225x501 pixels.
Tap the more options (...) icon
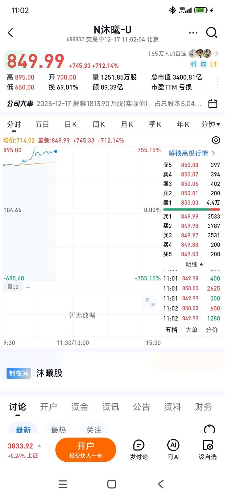click(x=193, y=32)
